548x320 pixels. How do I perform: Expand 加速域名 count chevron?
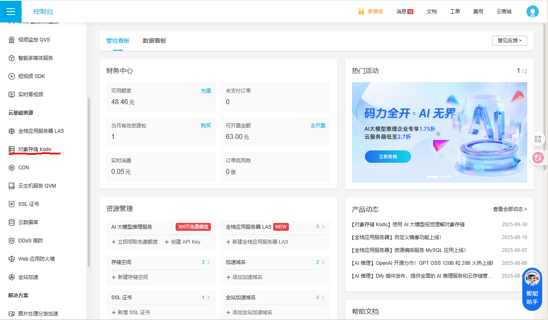click(323, 262)
